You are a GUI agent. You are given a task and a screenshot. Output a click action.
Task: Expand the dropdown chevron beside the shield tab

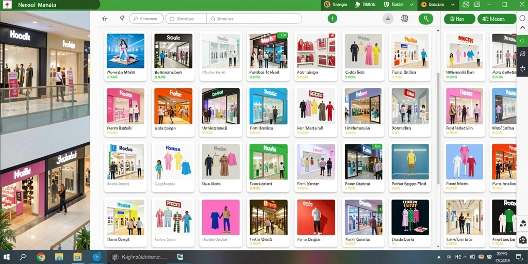point(412,5)
